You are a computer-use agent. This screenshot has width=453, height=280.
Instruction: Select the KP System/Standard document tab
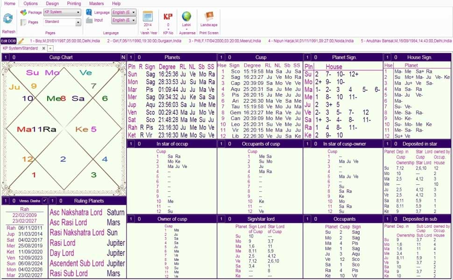(x=20, y=48)
